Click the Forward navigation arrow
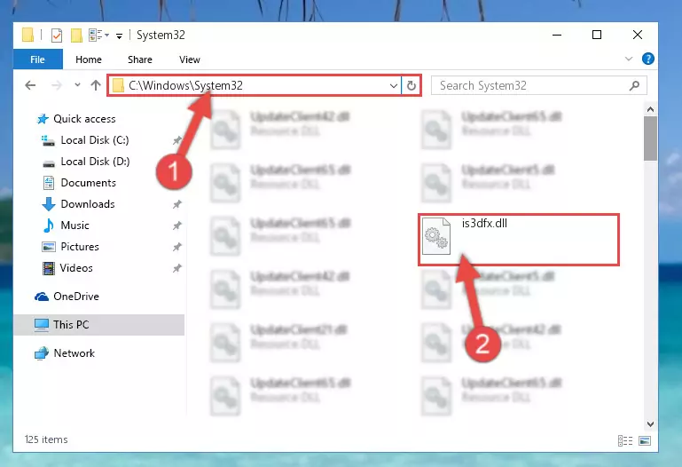Screen dimensions: 682x467 57,85
